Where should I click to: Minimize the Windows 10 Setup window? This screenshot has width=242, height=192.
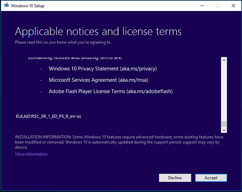[202, 6]
